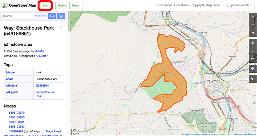Click the OpenStreetMap magnifier logo
The height and width of the screenshot is (136, 257).
pyautogui.click(x=5, y=5)
